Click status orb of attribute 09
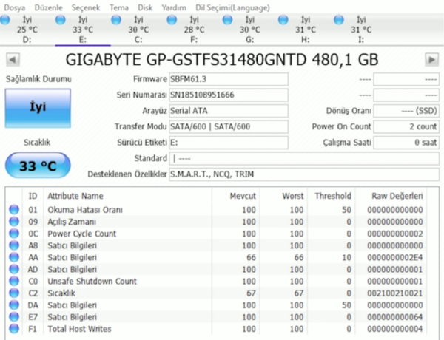Image resolution: width=444 pixels, height=340 pixels. tap(14, 222)
